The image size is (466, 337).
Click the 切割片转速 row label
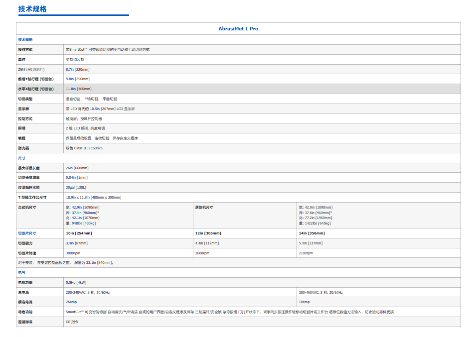pyautogui.click(x=27, y=253)
